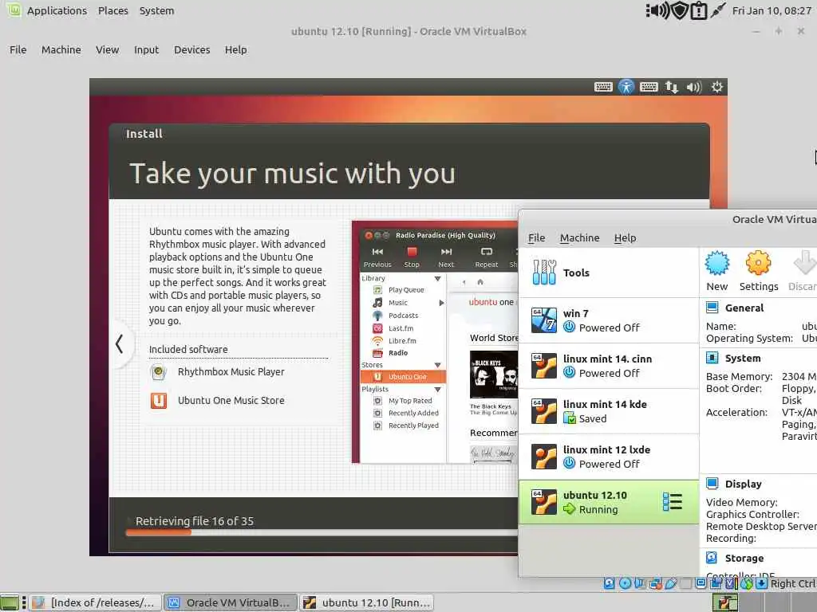Viewport: 817px width, 612px height.
Task: Open Tools in VirtualBox Manager
Action: (608, 273)
